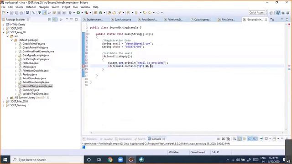Maximize the Package Explorer panel
This screenshot has height=164, width=292.
(76, 19)
